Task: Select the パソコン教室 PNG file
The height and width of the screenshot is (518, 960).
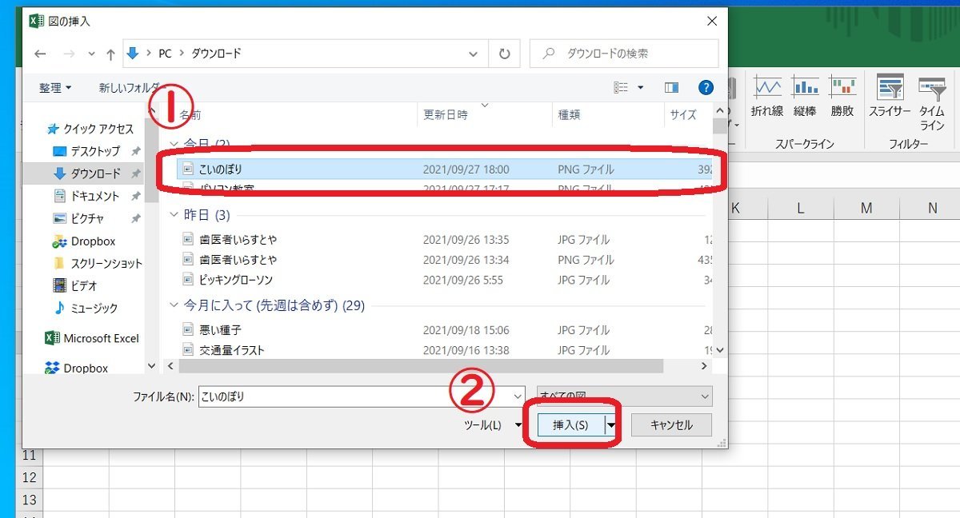Action: pyautogui.click(x=240, y=189)
